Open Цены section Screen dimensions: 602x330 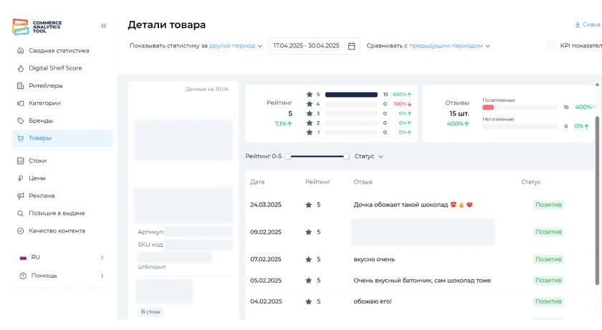click(x=62, y=178)
